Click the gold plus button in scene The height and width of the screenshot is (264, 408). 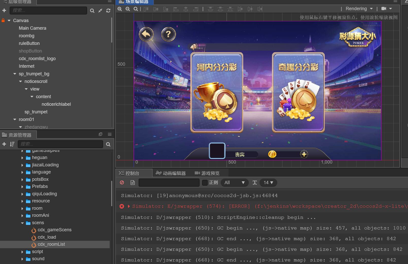pos(304,154)
